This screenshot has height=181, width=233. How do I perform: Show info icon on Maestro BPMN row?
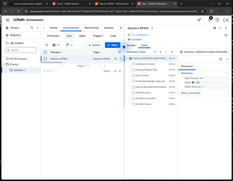(116, 59)
